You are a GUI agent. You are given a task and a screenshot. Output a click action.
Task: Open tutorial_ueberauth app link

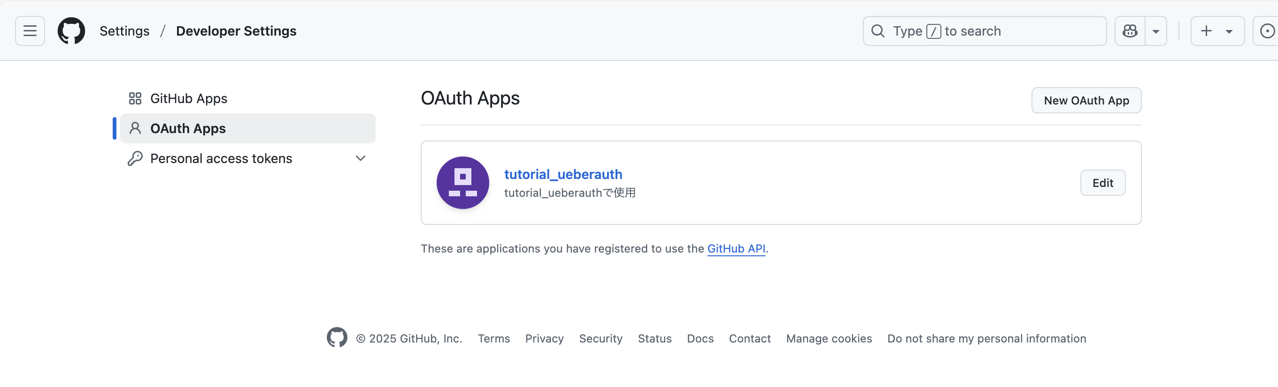pyautogui.click(x=563, y=174)
